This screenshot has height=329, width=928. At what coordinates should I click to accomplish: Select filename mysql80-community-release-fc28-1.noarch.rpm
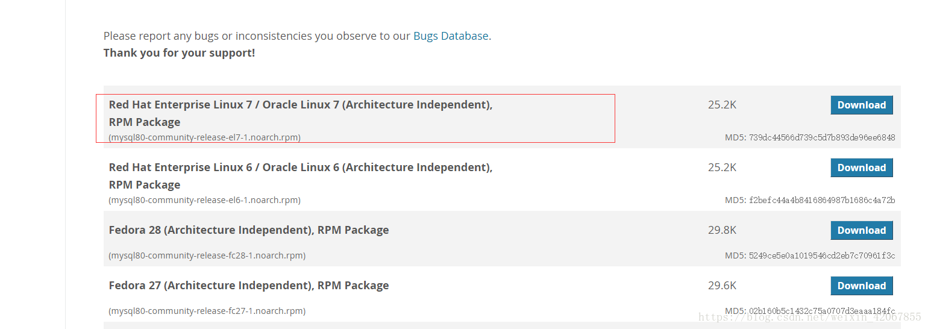tap(207, 255)
